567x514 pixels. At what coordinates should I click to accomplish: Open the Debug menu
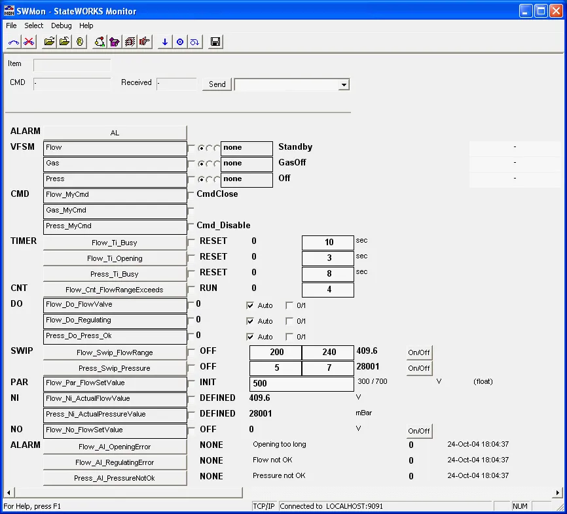pyautogui.click(x=62, y=26)
